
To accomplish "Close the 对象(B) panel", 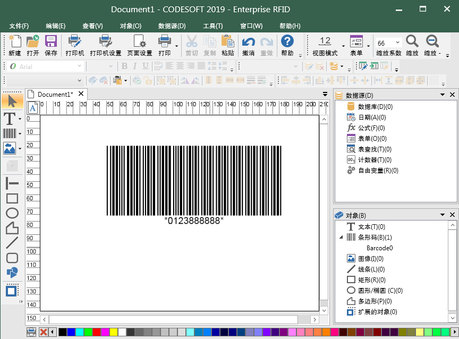I will tap(452, 215).
